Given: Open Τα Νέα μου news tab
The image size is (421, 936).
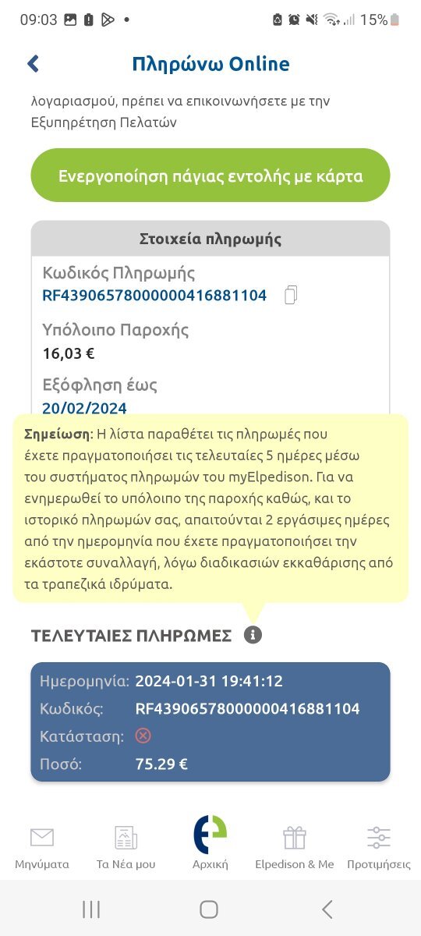Looking at the screenshot, I should click(126, 848).
